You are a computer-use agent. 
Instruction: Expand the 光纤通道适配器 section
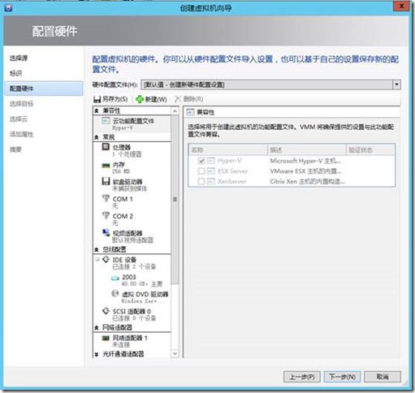[97, 354]
